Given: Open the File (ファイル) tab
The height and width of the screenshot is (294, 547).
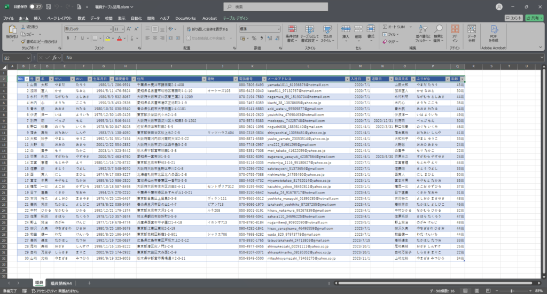Looking at the screenshot, I should click(x=9, y=18).
